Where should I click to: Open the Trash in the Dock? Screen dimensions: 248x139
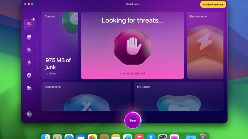click(203, 136)
